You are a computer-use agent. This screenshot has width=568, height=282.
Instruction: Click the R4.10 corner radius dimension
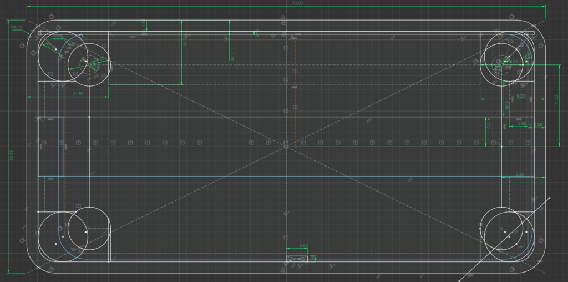(16, 27)
